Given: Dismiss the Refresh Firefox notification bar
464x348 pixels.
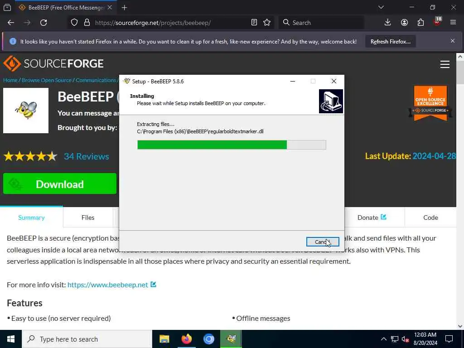Looking at the screenshot, I should pos(453,41).
